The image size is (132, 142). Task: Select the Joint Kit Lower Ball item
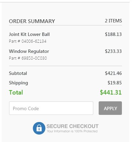point(29,34)
